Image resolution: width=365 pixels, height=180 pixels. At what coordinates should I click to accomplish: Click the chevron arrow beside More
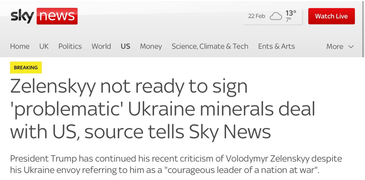[351, 47]
